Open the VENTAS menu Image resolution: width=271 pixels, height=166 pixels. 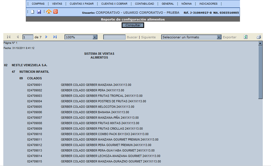(x=57, y=4)
